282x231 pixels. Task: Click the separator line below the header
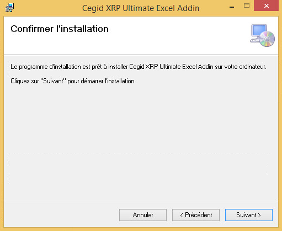[141, 55]
